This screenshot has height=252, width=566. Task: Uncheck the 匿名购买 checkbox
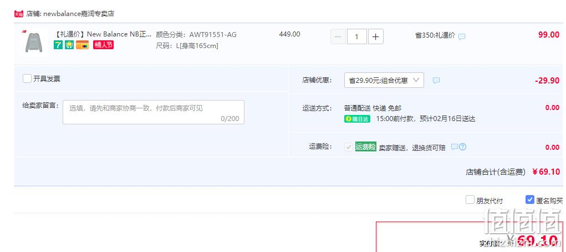point(529,200)
